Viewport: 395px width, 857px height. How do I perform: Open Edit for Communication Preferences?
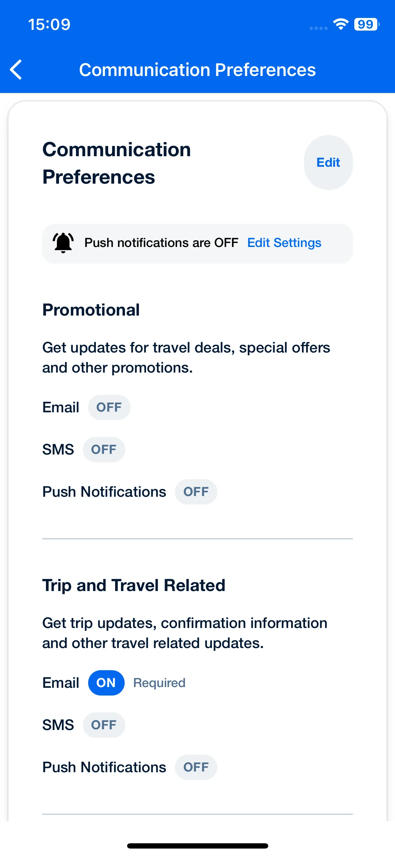[x=328, y=163]
